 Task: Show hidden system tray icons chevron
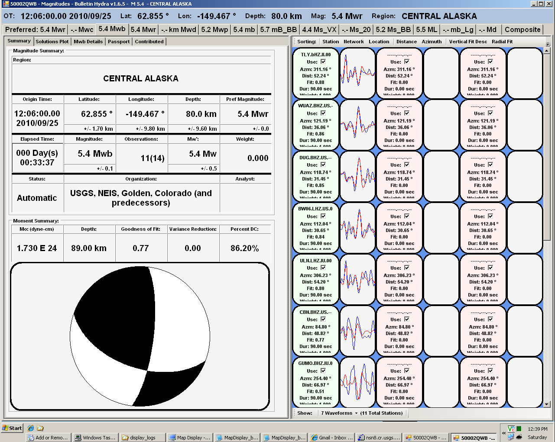pyautogui.click(x=504, y=432)
